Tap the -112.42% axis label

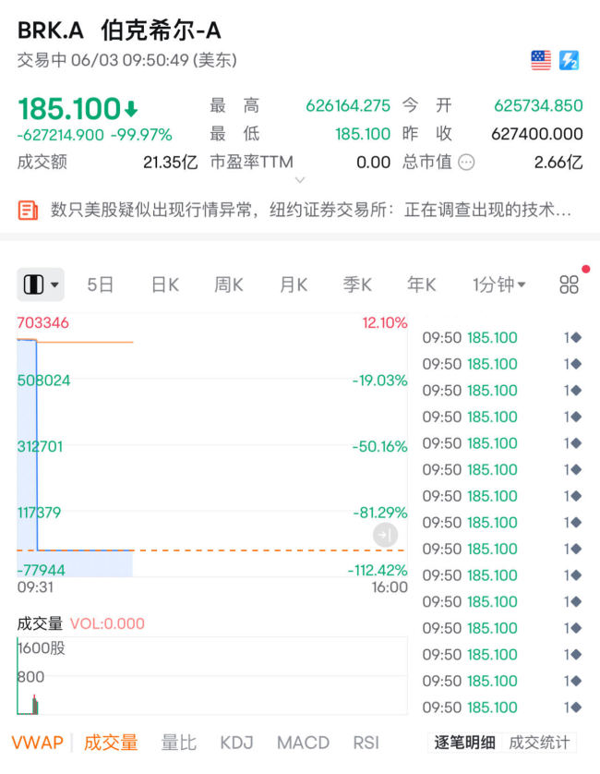[378, 571]
